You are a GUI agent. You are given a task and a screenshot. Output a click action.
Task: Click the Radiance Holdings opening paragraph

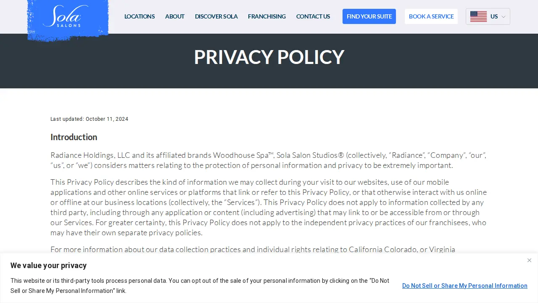coord(269,160)
